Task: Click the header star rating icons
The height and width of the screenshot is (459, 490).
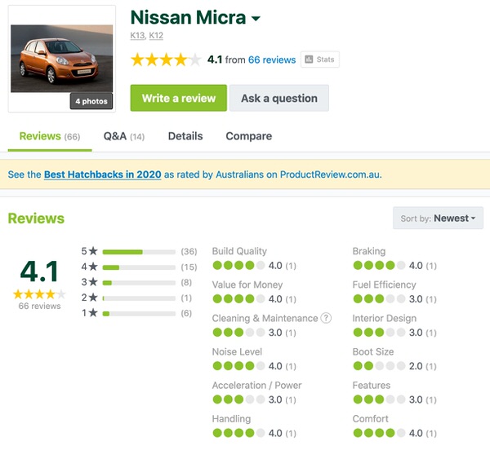Action: pyautogui.click(x=166, y=60)
